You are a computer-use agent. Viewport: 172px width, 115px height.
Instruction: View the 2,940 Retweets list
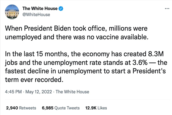coord(21,108)
